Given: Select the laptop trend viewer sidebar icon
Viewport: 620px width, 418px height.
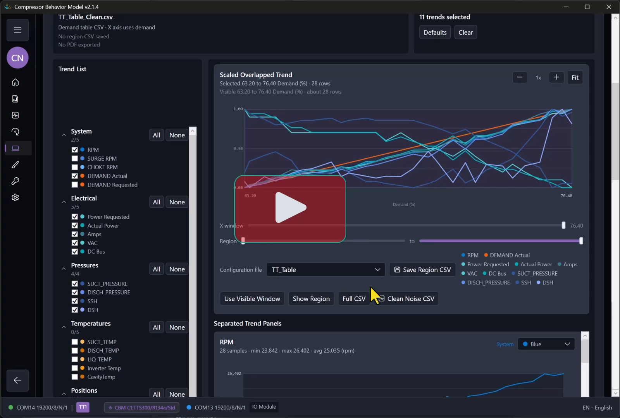Looking at the screenshot, I should (15, 148).
